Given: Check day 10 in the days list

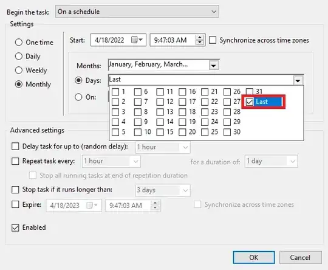Looking at the screenshot, I should (x=138, y=132).
